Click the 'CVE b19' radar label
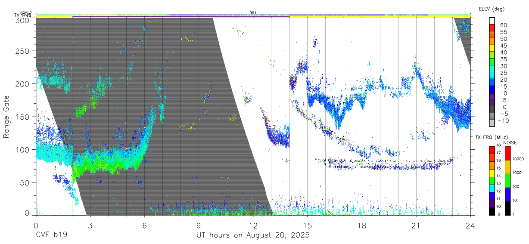Screen dimensions: 529x244 pos(51,235)
